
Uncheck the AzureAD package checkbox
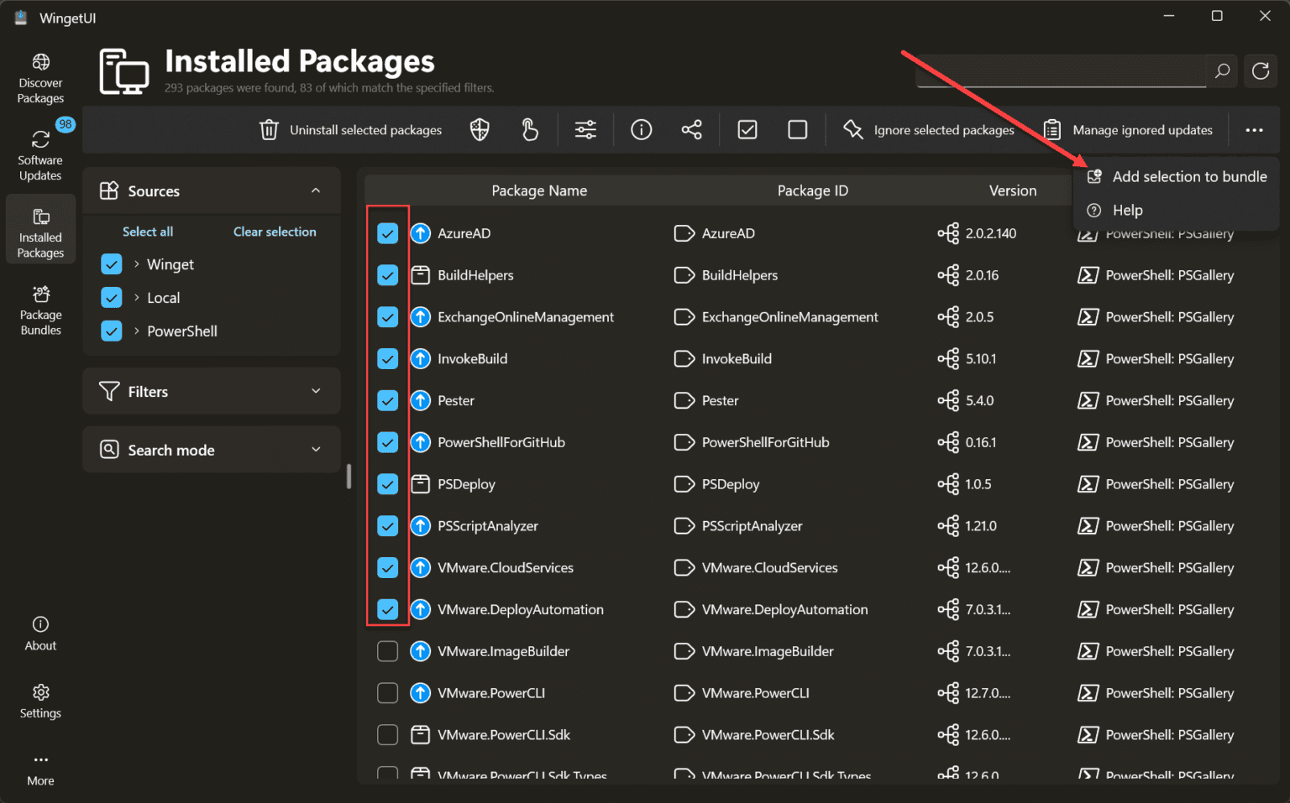click(387, 232)
